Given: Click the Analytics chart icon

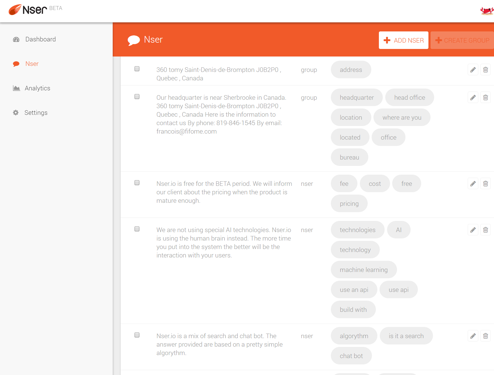Looking at the screenshot, I should pos(16,88).
